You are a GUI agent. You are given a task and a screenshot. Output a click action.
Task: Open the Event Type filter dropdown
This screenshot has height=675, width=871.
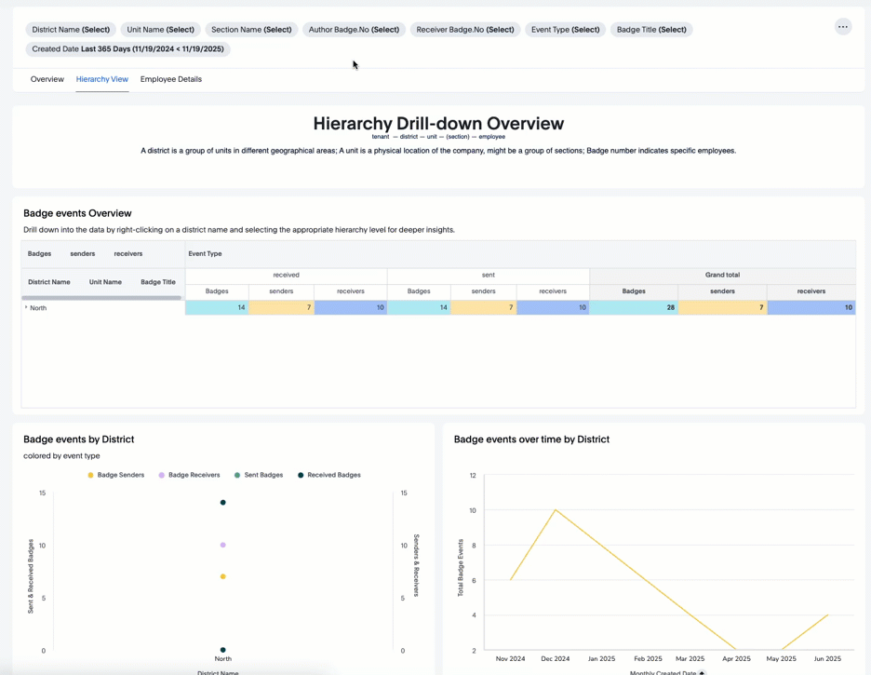click(565, 30)
